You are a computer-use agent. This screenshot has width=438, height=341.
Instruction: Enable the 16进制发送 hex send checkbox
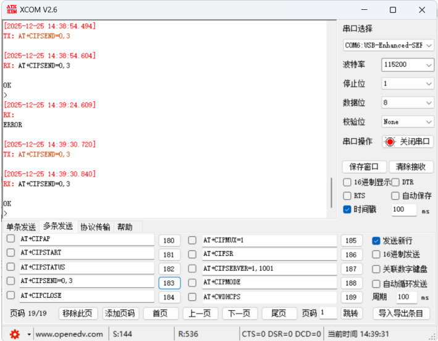coord(376,254)
